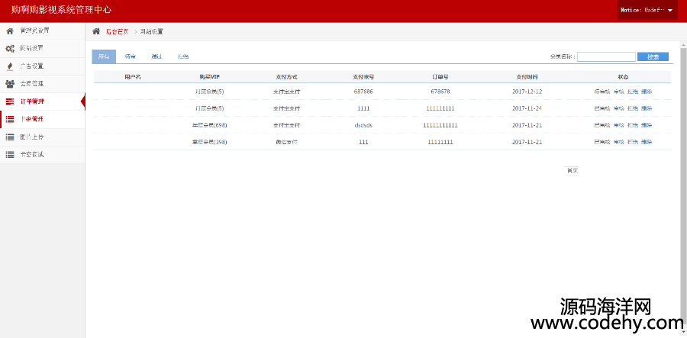Click 拒绝 for the 2017-11-24 order
This screenshot has height=338, width=687.
coord(632,108)
